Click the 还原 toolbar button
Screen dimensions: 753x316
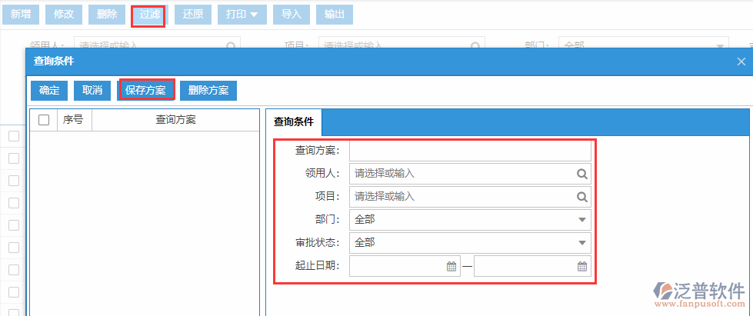click(x=193, y=15)
